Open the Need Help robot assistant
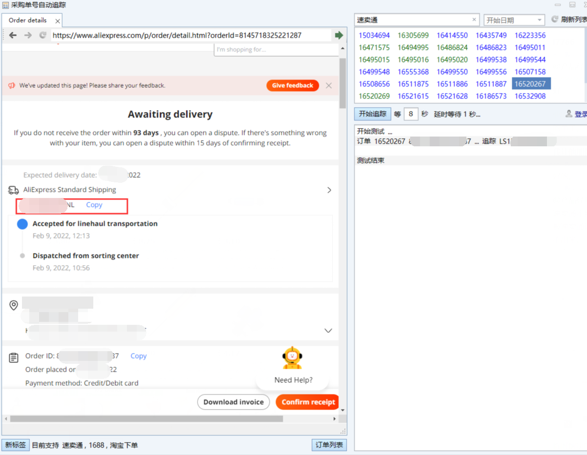587x455 pixels. pos(293,358)
